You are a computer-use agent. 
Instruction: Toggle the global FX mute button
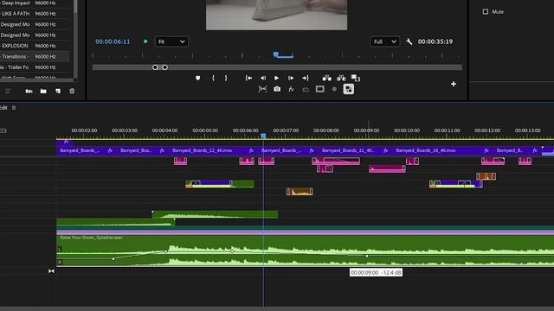click(291, 89)
